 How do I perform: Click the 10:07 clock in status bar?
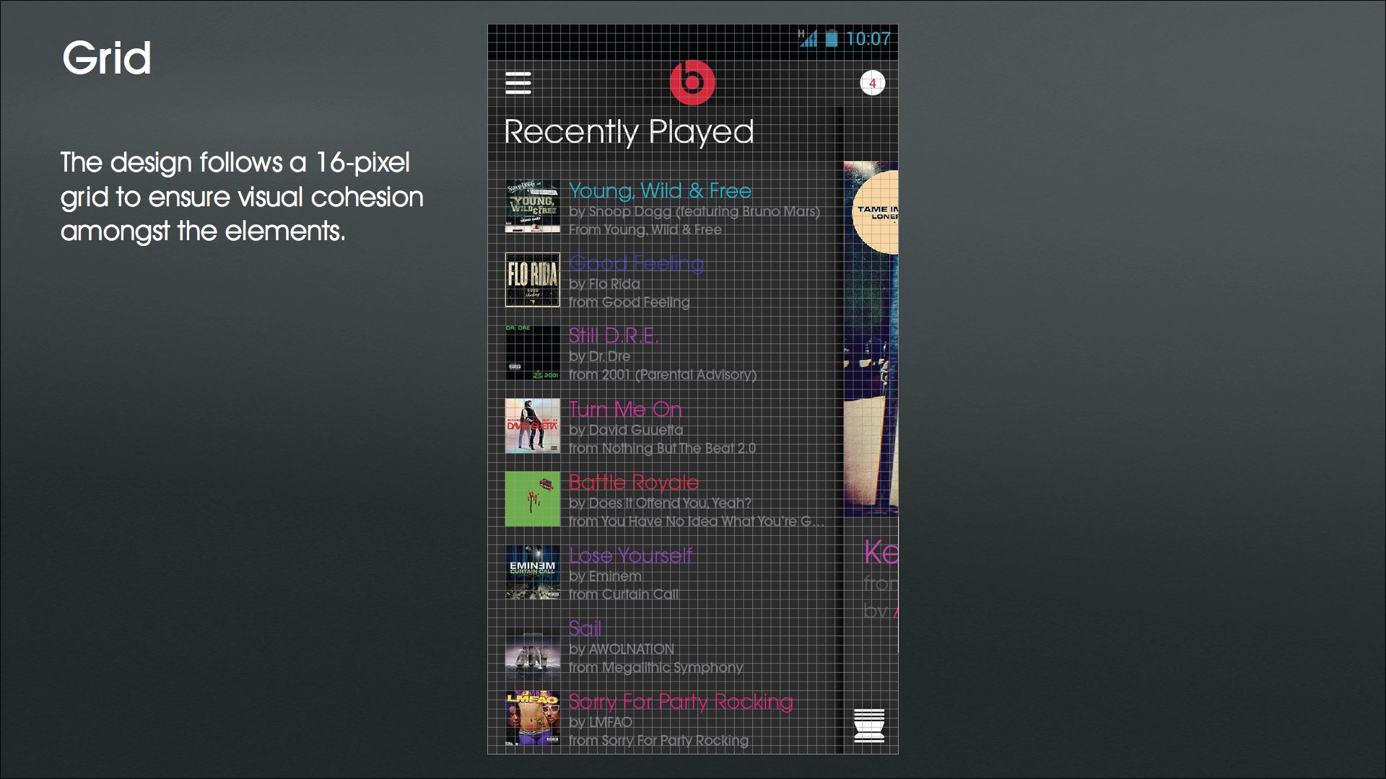coord(868,39)
